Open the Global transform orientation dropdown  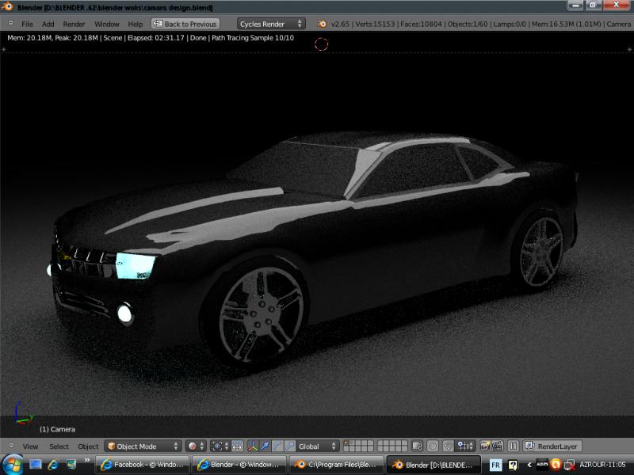coord(318,446)
